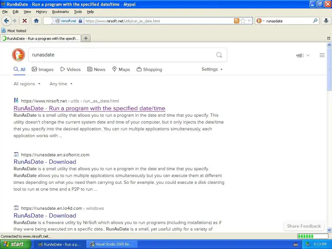Viewport: 332px width, 249px height.
Task: Click the tab groups grid icon
Action: (329, 38)
